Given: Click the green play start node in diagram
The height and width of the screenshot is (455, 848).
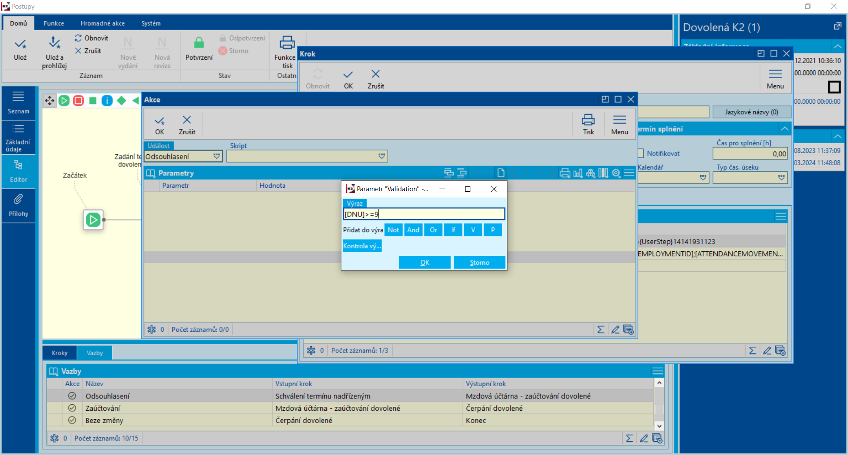Looking at the screenshot, I should 93,220.
